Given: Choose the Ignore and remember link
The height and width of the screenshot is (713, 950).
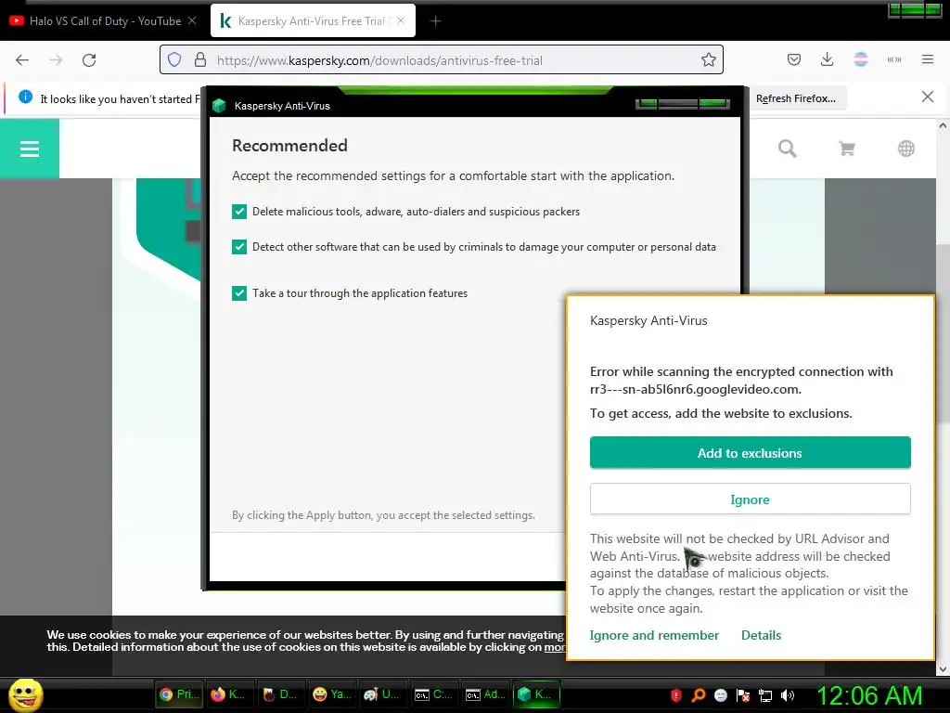Looking at the screenshot, I should (654, 635).
